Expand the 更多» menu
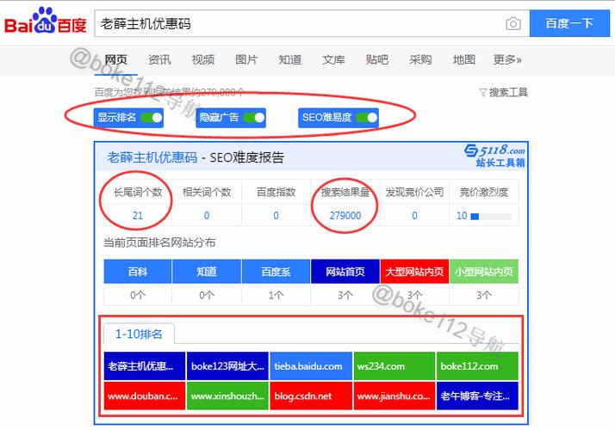 (507, 59)
